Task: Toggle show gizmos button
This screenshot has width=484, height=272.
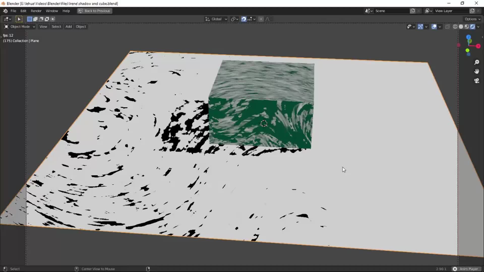Action: pyautogui.click(x=420, y=27)
